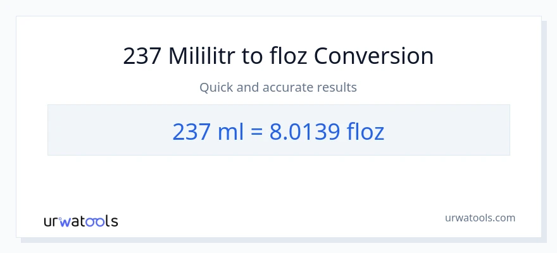Click the conversion result box
This screenshot has height=253, width=557.
(278, 130)
